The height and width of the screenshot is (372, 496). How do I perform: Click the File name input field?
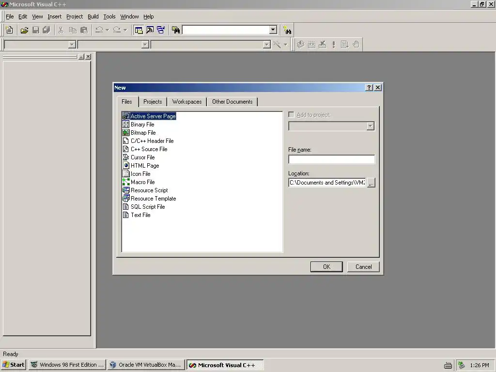tap(331, 159)
